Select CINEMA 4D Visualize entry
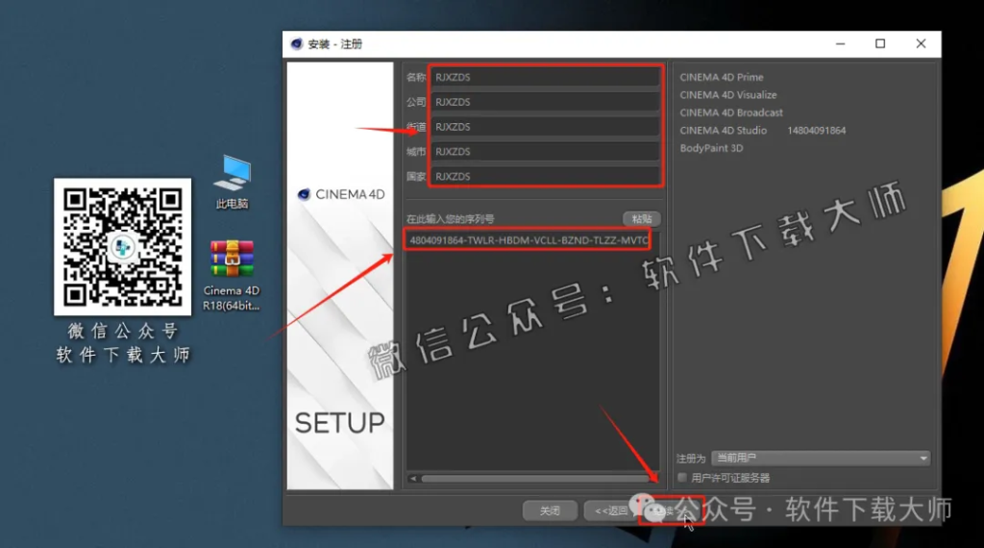 point(728,95)
